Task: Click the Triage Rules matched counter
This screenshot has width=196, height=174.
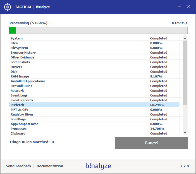Action: [32, 142]
